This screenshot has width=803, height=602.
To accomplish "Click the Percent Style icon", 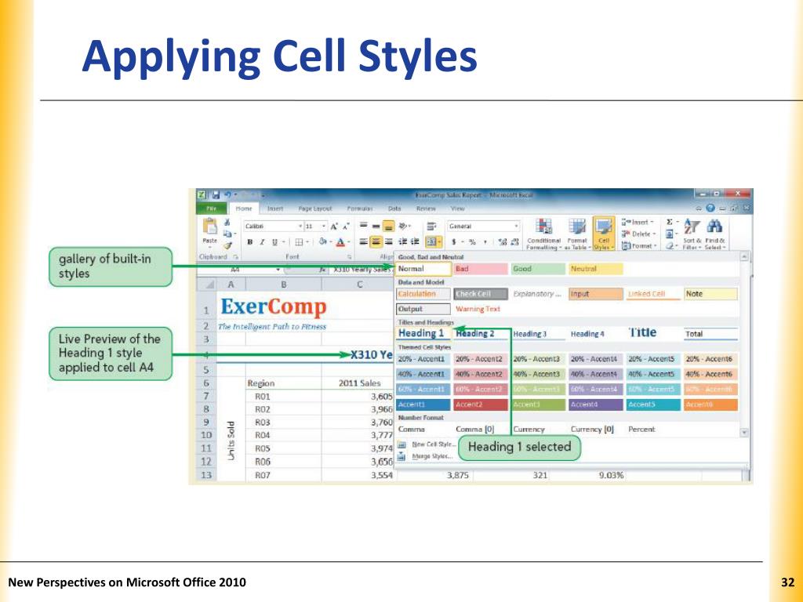I will (472, 241).
